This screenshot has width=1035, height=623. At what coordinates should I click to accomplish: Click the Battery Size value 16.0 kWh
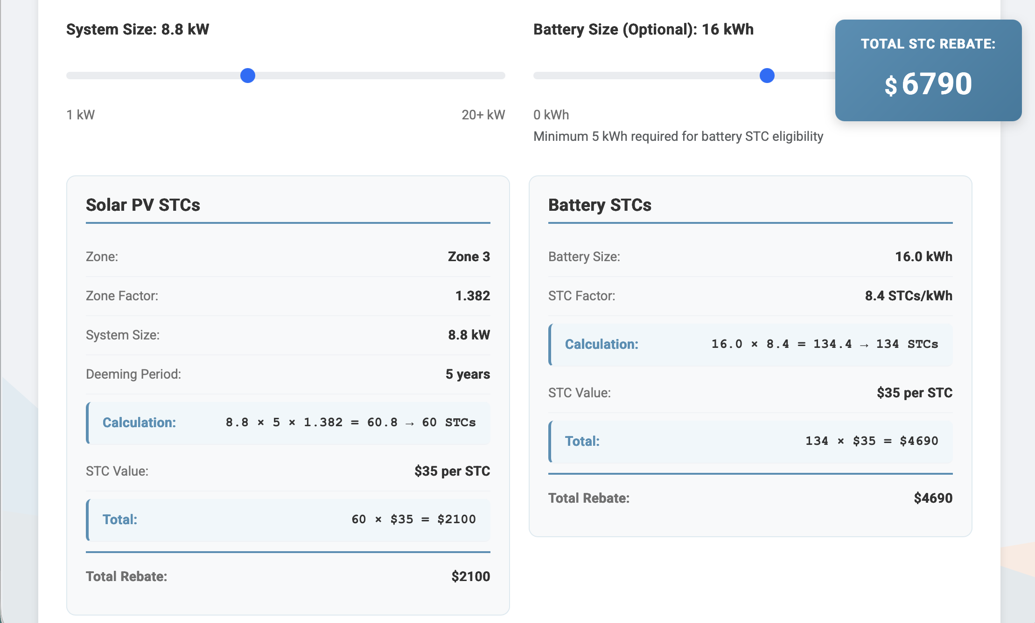(x=924, y=256)
